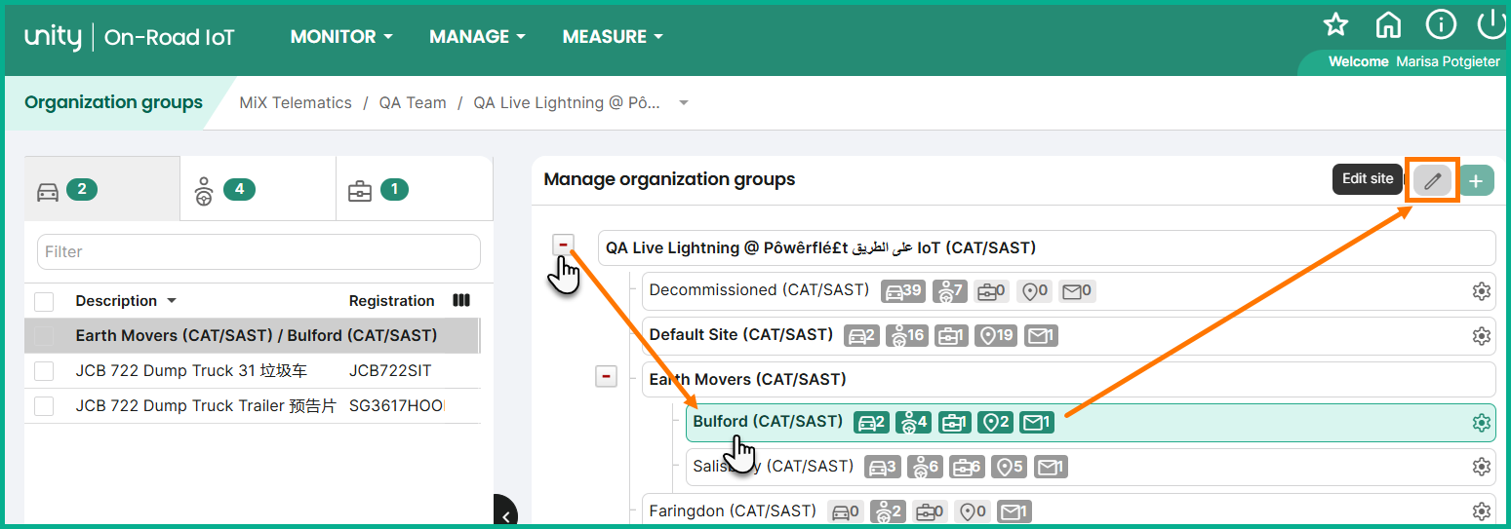The image size is (1511, 529).
Task: Click the green add site plus button
Action: click(x=1476, y=180)
